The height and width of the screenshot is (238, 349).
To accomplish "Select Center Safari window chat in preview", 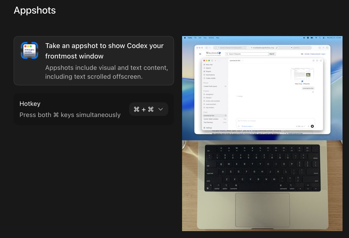I will click(x=215, y=119).
